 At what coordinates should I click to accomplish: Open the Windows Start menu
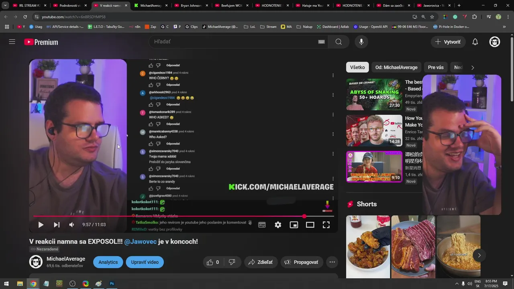pyautogui.click(x=6, y=284)
